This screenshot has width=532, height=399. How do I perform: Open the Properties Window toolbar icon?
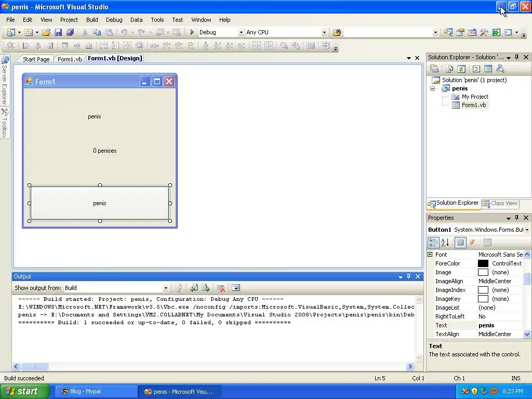[460, 32]
